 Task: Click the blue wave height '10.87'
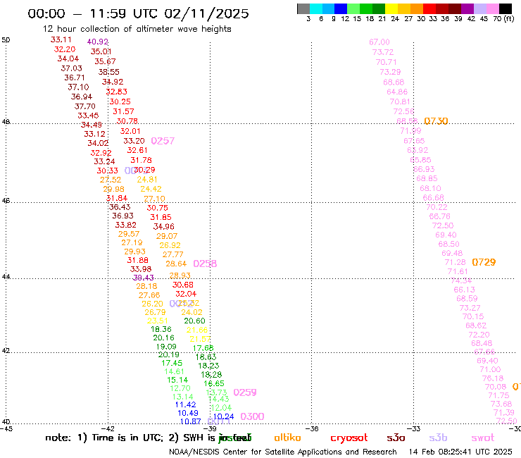tap(190, 421)
